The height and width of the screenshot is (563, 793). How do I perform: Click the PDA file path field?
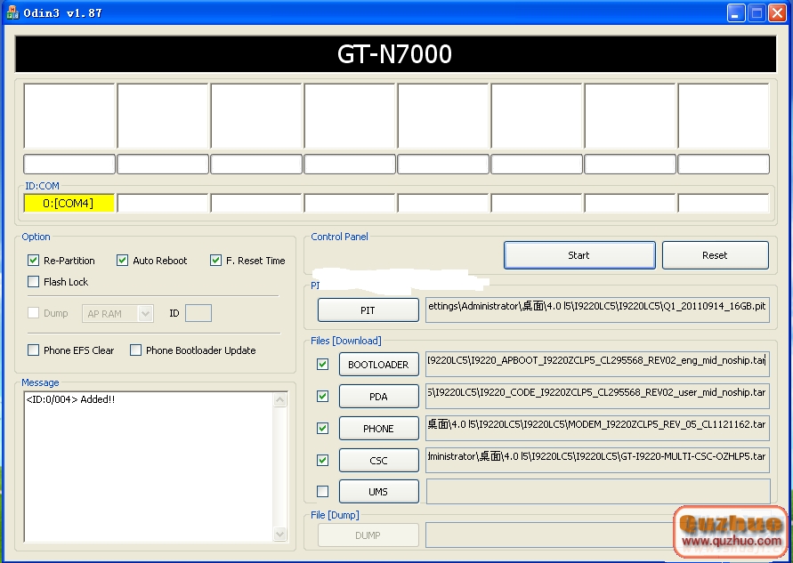pos(597,396)
